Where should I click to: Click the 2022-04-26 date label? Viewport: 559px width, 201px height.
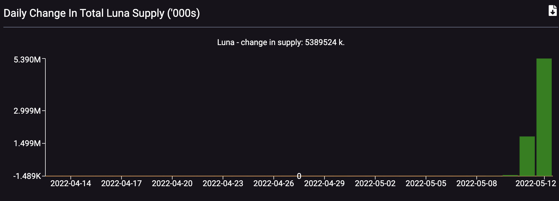pyautogui.click(x=274, y=183)
